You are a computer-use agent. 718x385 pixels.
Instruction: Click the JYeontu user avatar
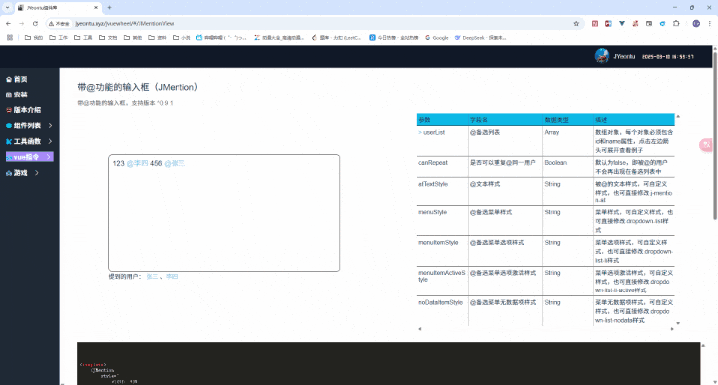click(x=601, y=56)
